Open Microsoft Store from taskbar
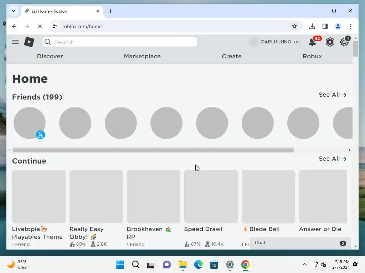365x273 pixels. coord(214,264)
